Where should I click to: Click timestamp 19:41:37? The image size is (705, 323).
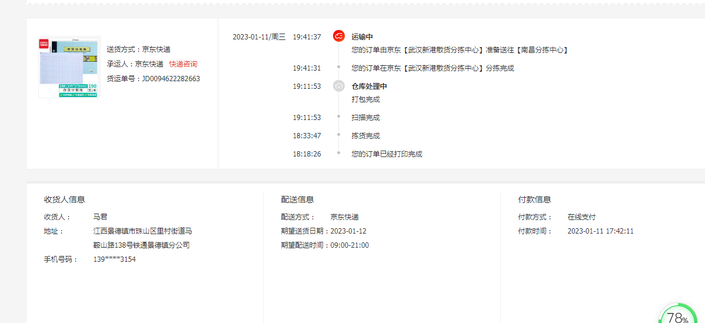tap(307, 37)
